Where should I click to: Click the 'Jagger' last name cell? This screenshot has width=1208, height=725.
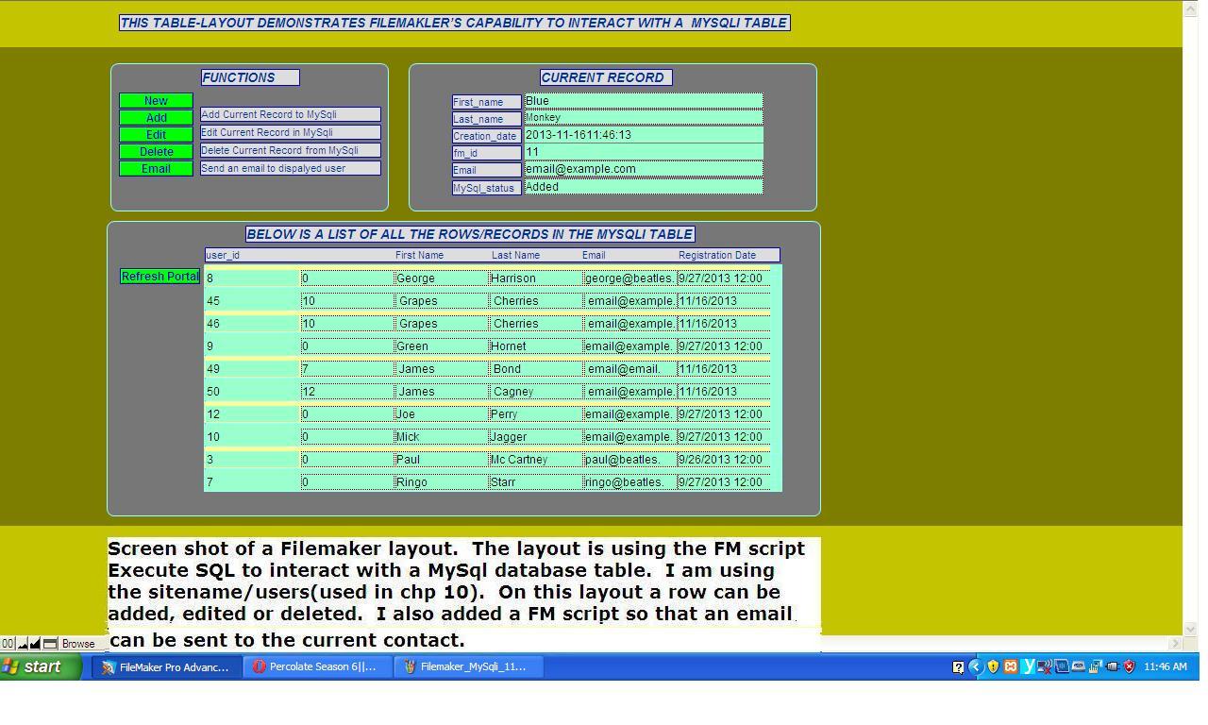[535, 437]
